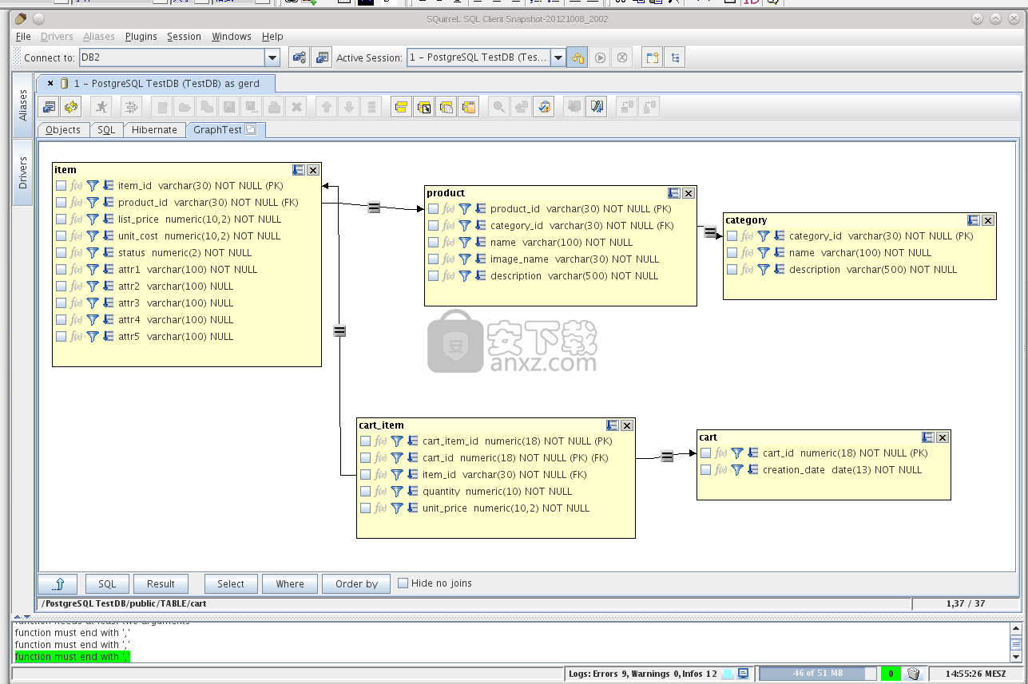Click the Result button
The height and width of the screenshot is (684, 1028).
[x=161, y=584]
